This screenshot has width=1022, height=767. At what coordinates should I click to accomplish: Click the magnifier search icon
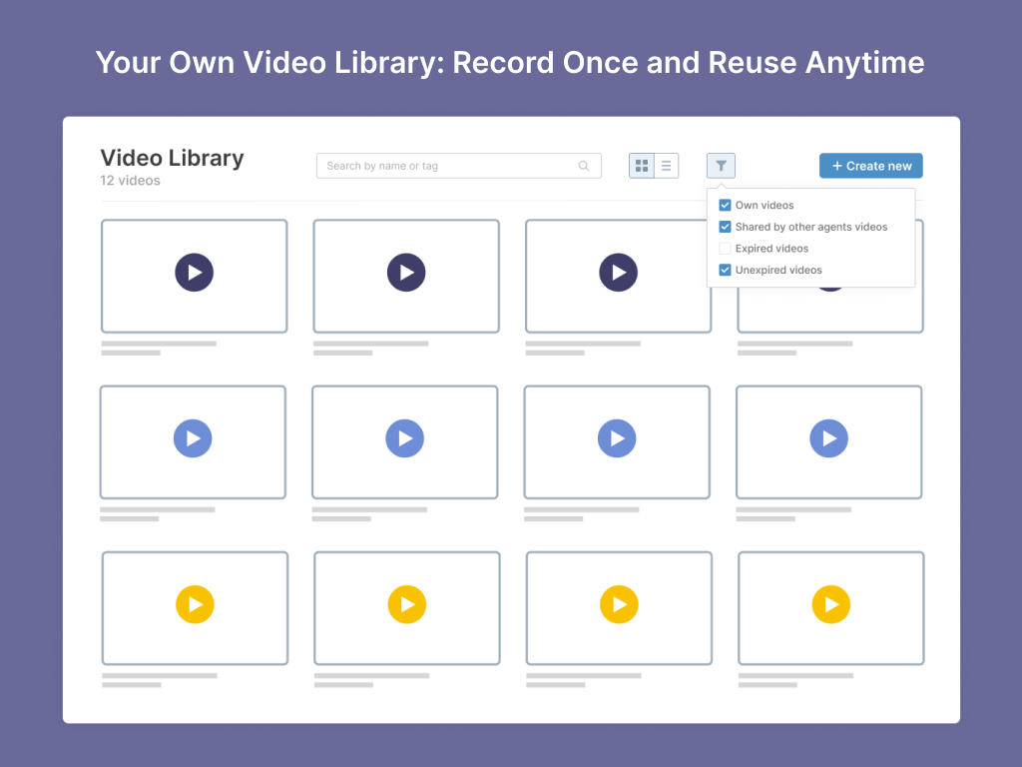(x=584, y=166)
